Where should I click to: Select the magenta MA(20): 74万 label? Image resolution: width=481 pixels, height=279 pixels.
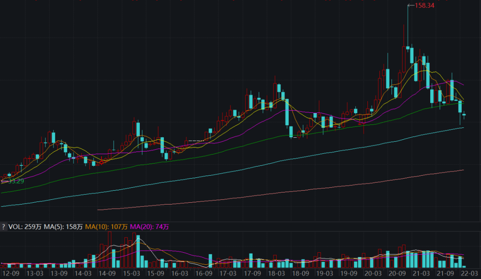[x=149, y=227]
